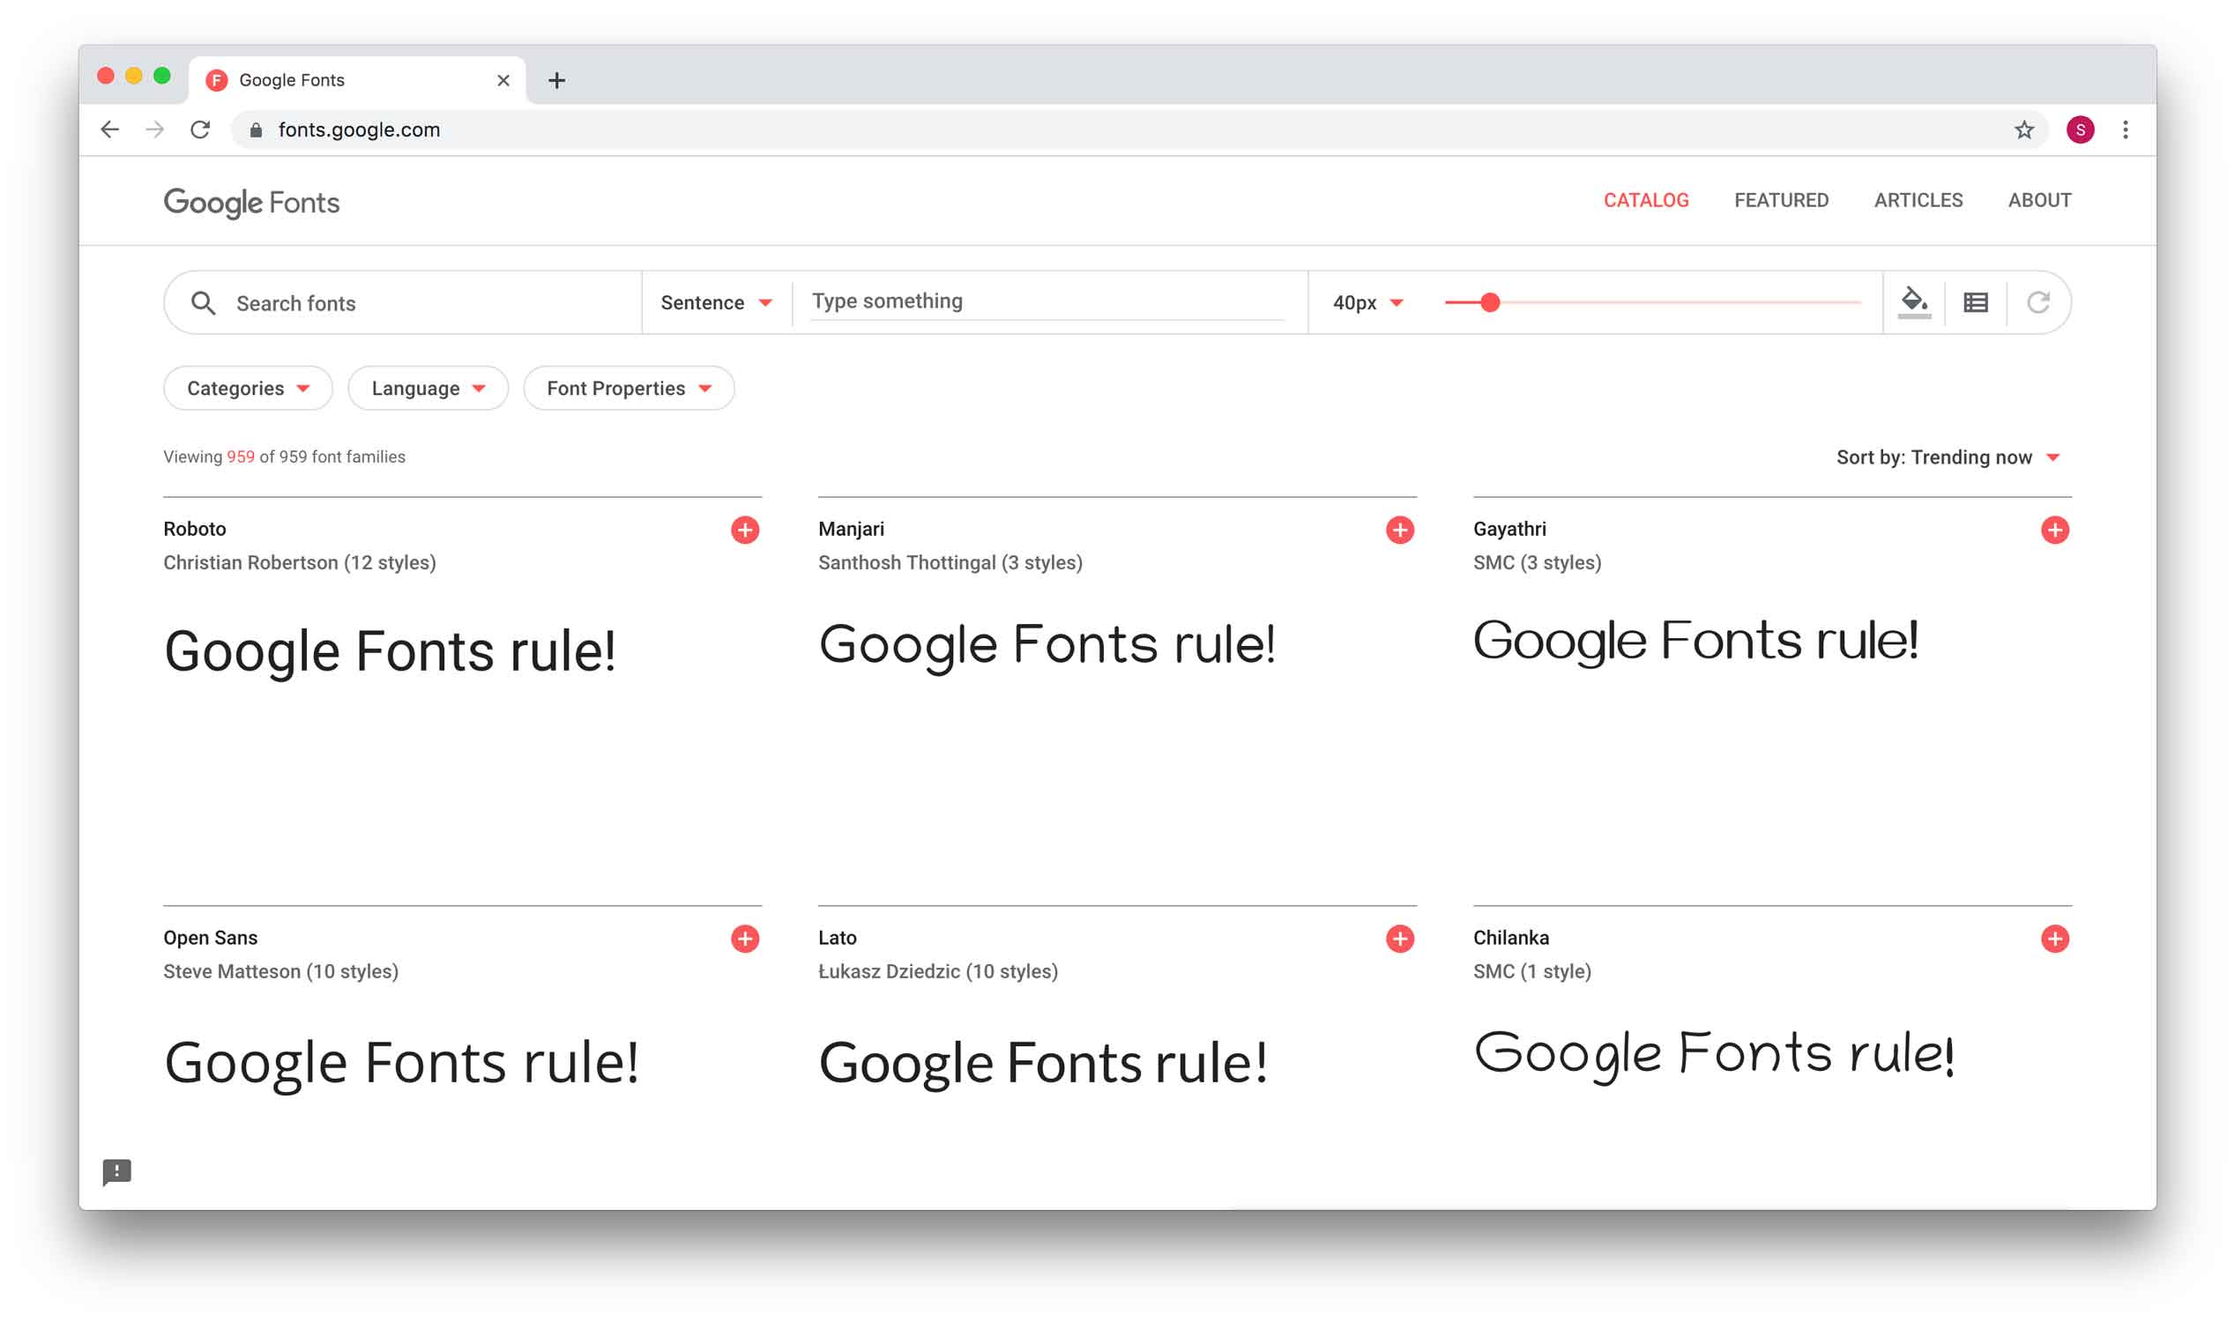Add Lato font with plus icon
The height and width of the screenshot is (1322, 2235).
[x=1400, y=938]
